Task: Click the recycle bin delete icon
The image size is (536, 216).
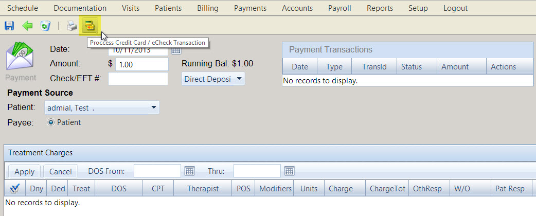Action: [x=45, y=25]
